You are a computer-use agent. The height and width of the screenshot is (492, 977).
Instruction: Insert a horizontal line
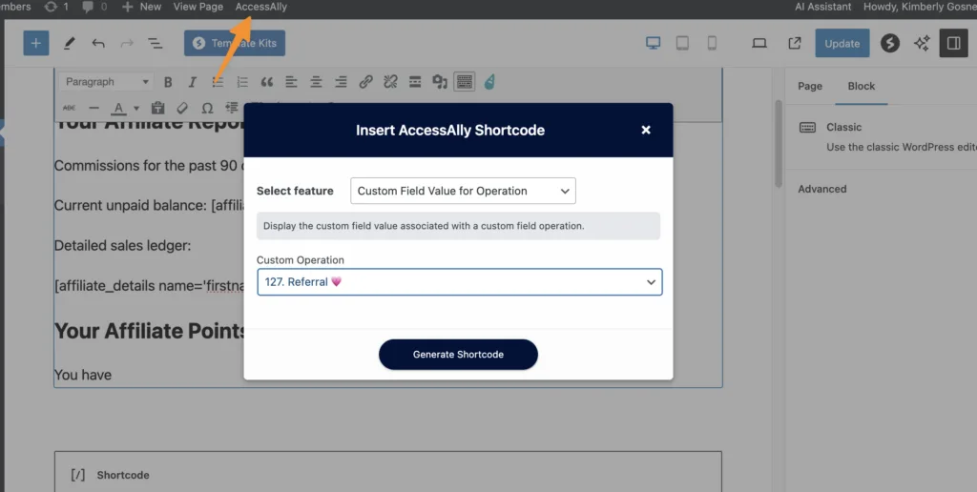94,108
